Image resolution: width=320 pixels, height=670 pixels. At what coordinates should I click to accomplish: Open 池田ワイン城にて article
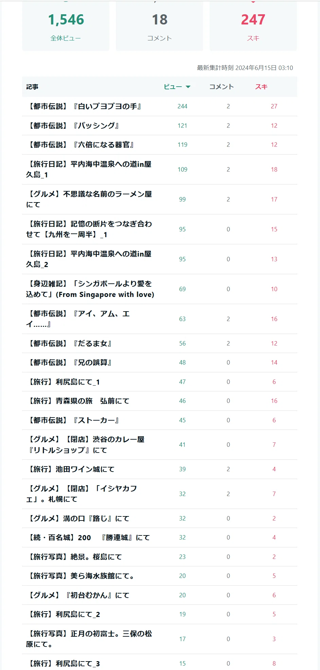click(x=71, y=469)
